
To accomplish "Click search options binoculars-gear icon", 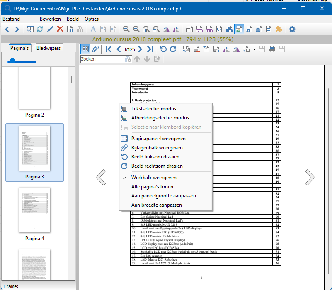I will [x=128, y=59].
